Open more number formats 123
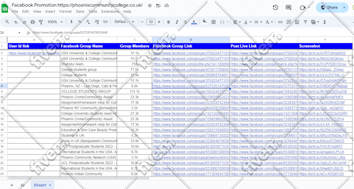Viewport: 354px width, 189px height. click(105, 22)
